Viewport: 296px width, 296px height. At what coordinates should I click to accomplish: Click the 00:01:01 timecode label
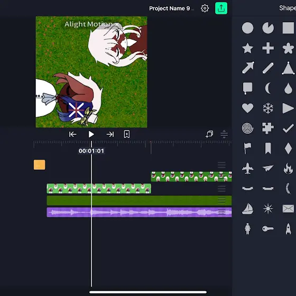(91, 151)
